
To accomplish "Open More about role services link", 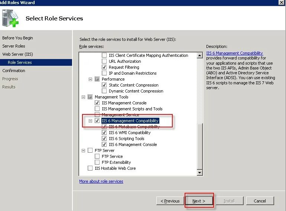I will click(101, 181).
